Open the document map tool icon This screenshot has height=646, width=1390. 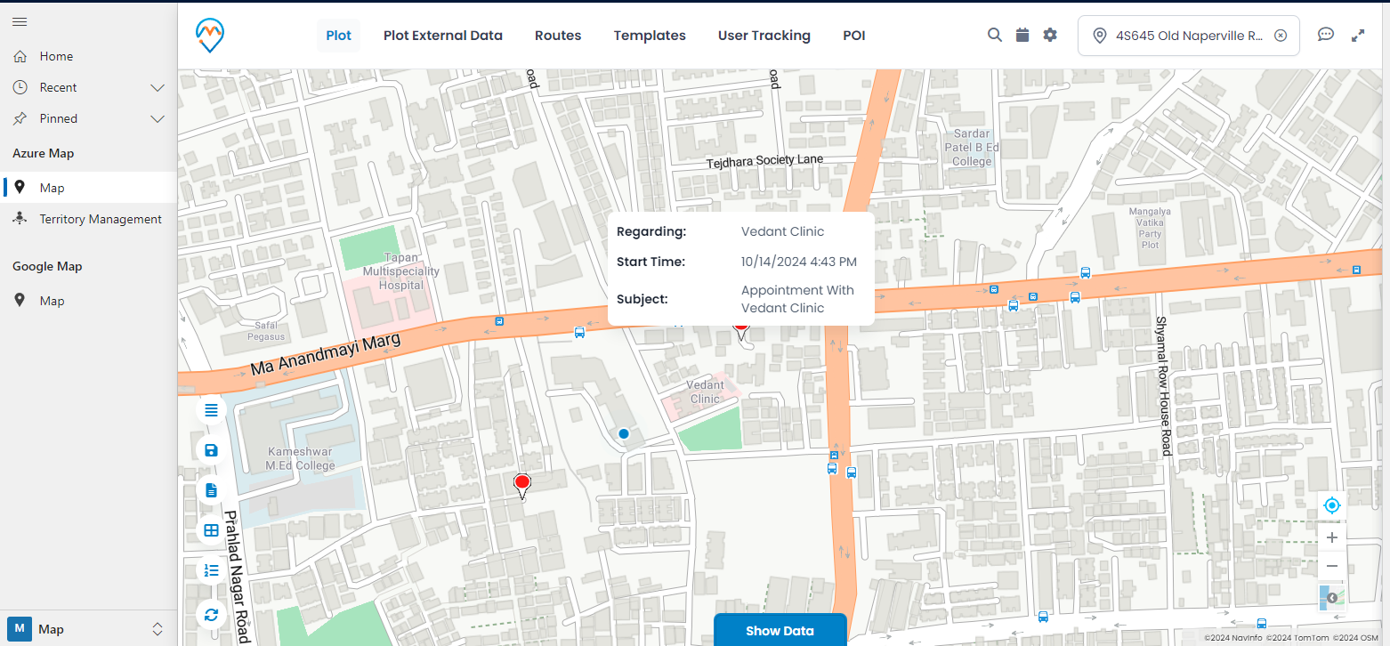tap(211, 490)
